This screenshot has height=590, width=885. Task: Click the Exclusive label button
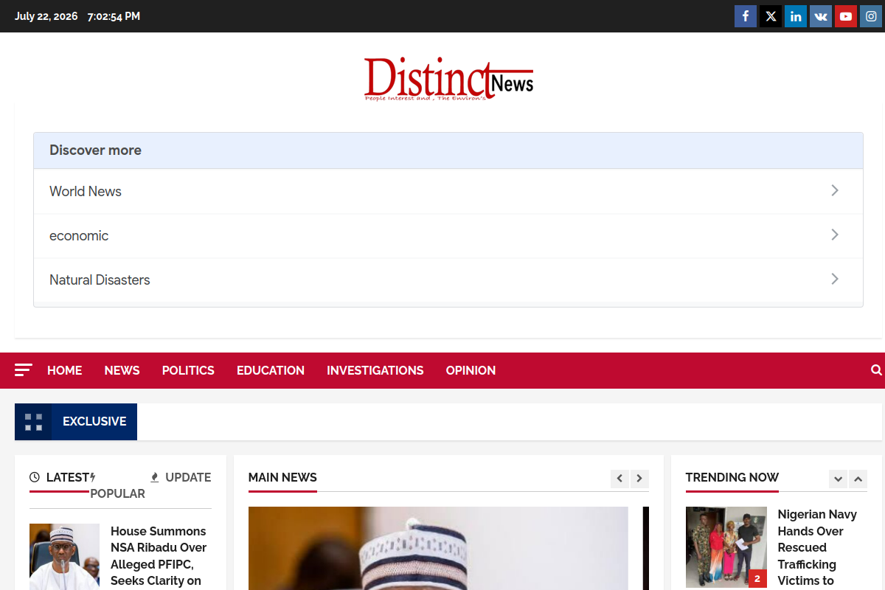(94, 422)
